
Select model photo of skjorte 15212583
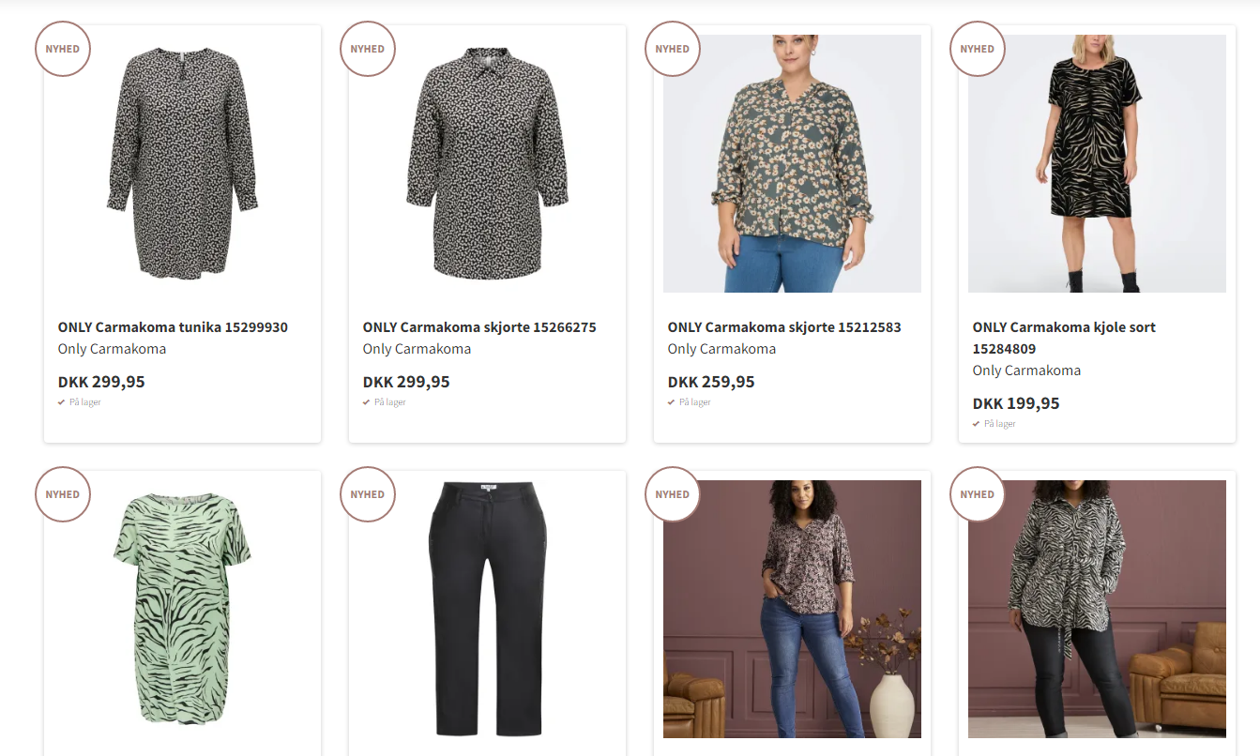[792, 164]
